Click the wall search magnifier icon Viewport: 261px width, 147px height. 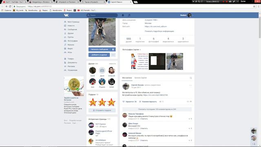coord(191,78)
